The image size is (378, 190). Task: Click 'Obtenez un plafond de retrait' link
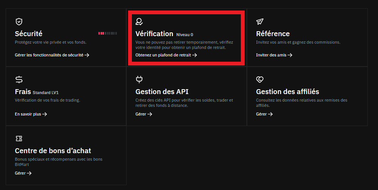click(x=166, y=55)
